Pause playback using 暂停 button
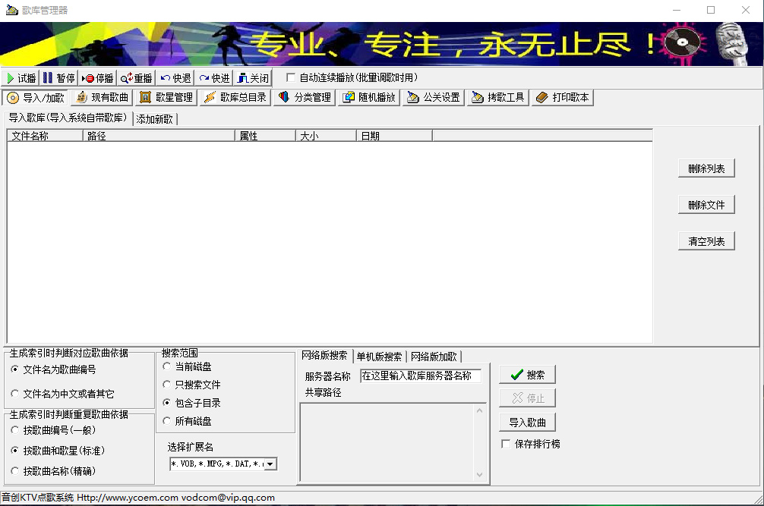 tap(58, 78)
